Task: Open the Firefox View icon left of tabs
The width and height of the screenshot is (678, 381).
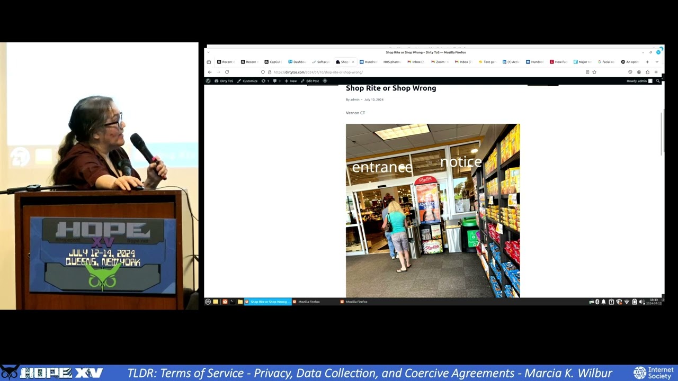Action: [209, 62]
